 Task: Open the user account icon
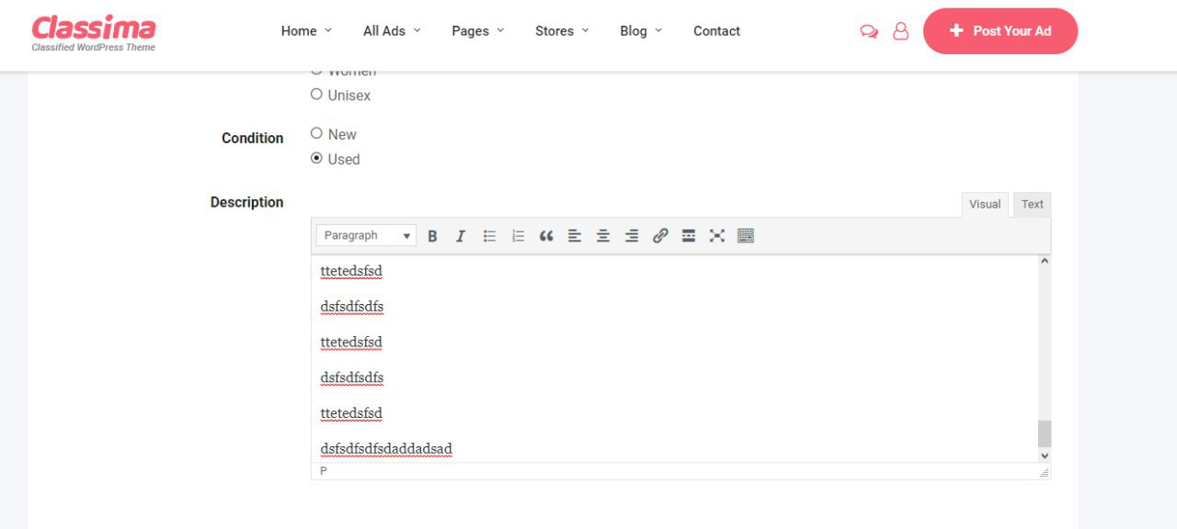point(901,31)
